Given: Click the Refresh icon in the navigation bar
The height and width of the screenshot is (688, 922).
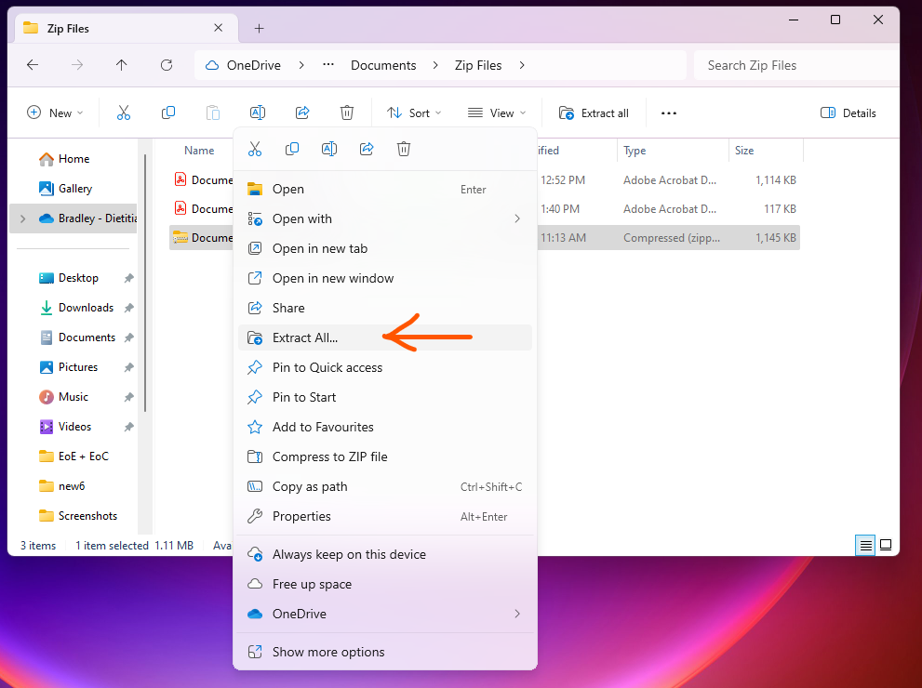Looking at the screenshot, I should [x=167, y=65].
